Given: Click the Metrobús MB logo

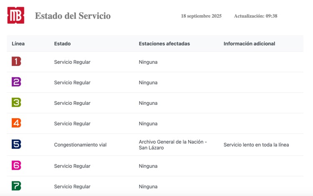Looking at the screenshot, I should click(16, 15).
